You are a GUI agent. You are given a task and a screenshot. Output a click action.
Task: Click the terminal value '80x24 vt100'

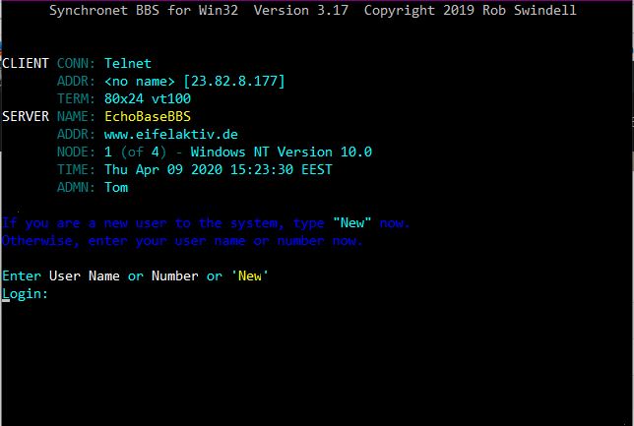click(x=148, y=98)
